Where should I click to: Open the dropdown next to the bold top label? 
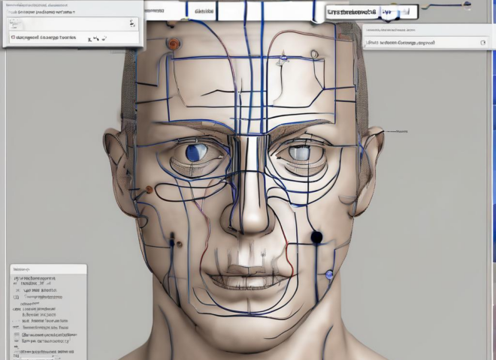click(x=398, y=12)
